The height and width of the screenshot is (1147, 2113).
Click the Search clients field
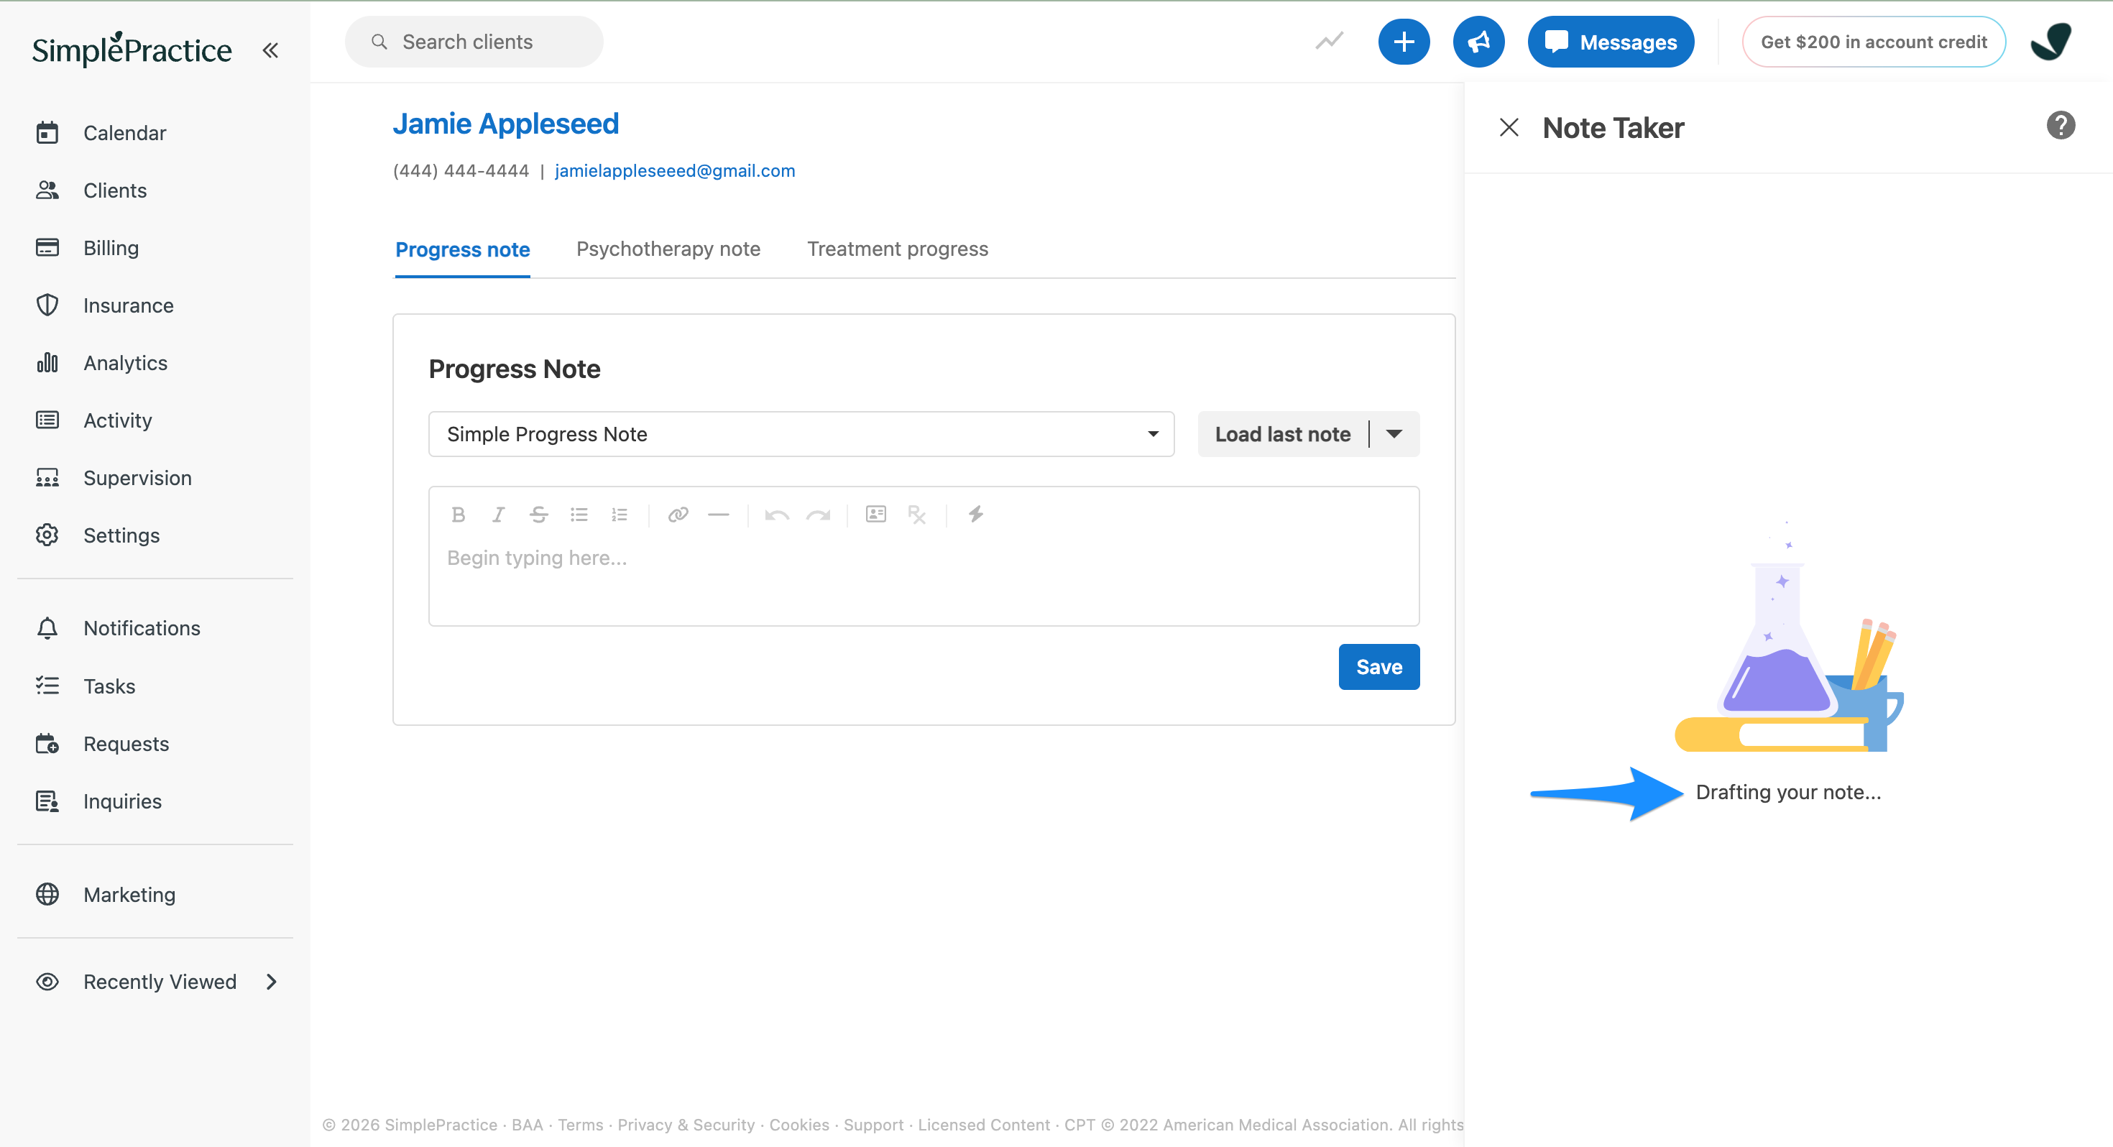pyautogui.click(x=474, y=42)
